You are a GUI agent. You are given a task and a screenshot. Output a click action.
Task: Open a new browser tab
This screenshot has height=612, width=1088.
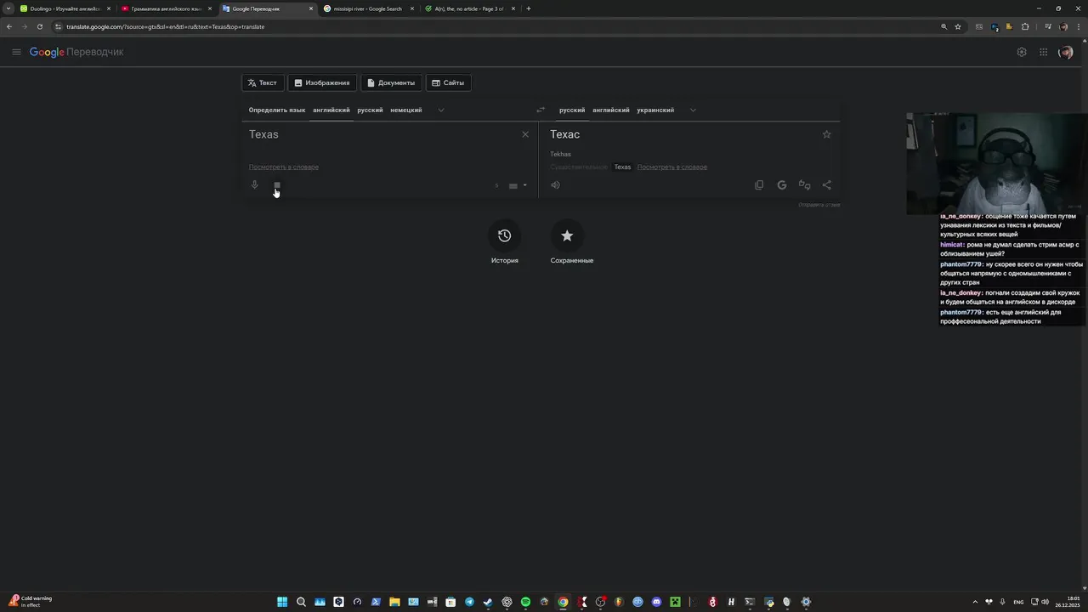click(529, 8)
